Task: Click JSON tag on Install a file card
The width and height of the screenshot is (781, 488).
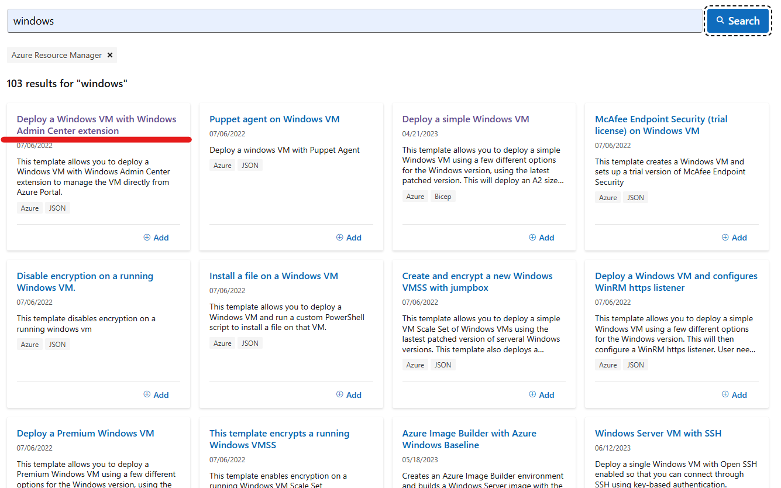Action: pyautogui.click(x=250, y=343)
